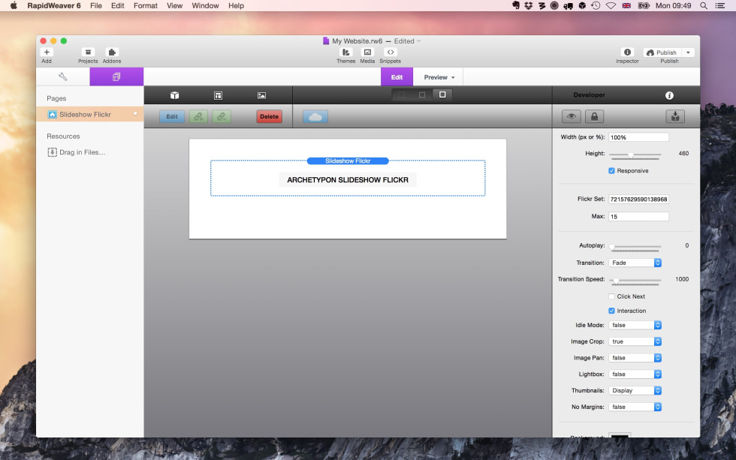Click the second green remove-link button
Viewport: 736px width, 460px height.
[221, 116]
